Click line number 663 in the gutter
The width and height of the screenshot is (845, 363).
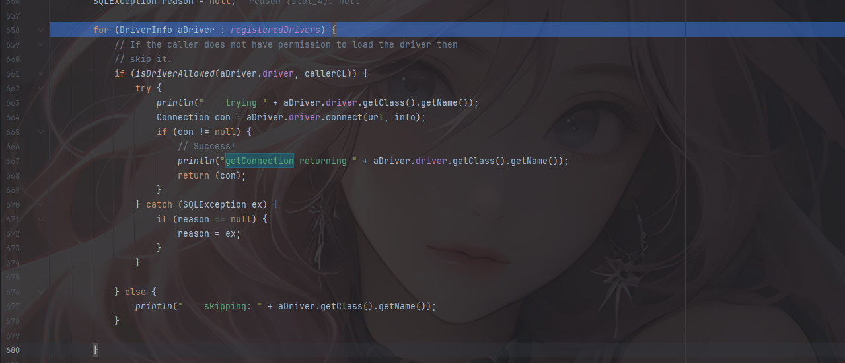pyautogui.click(x=13, y=103)
